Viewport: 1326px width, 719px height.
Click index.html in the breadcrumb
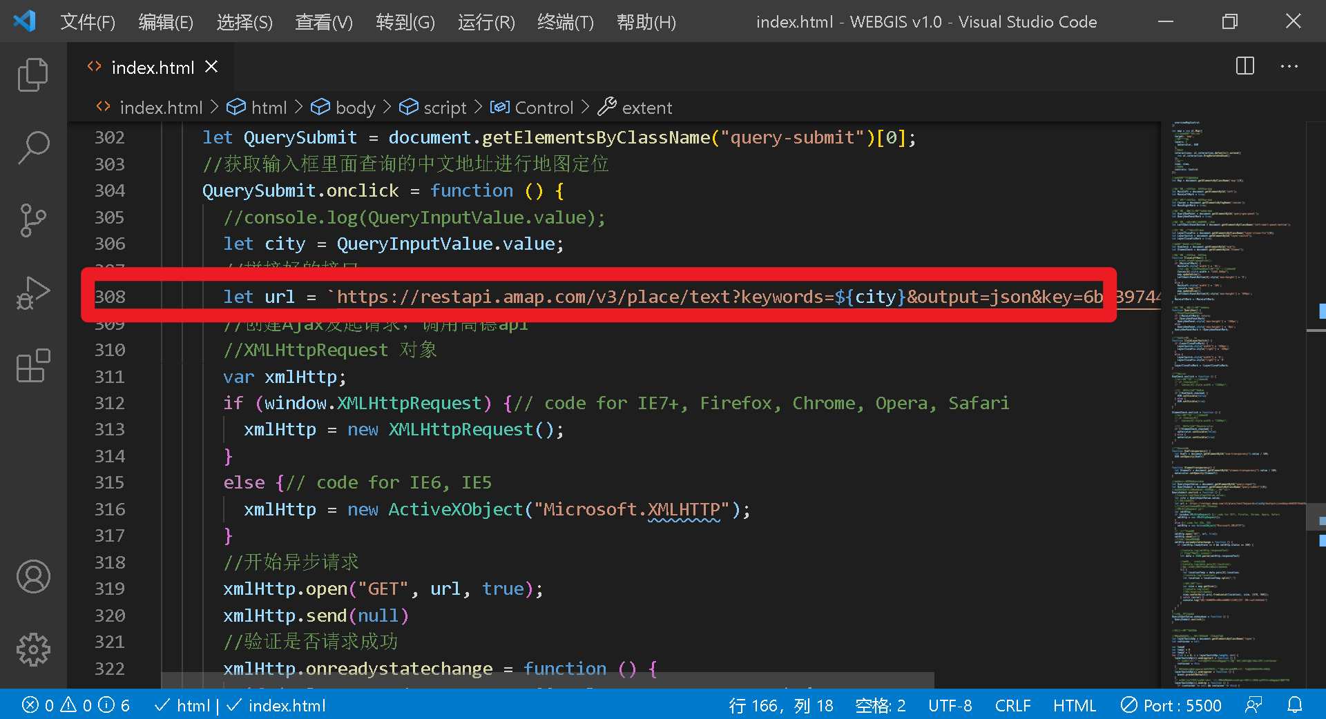coord(161,108)
